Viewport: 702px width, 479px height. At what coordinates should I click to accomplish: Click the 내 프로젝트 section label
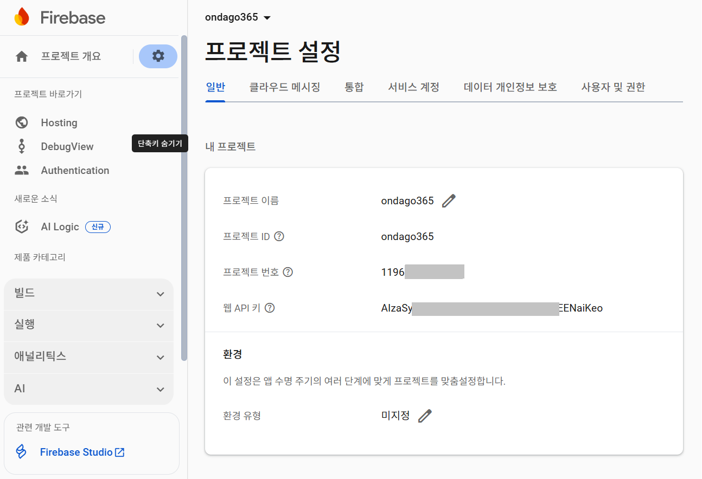click(x=231, y=146)
